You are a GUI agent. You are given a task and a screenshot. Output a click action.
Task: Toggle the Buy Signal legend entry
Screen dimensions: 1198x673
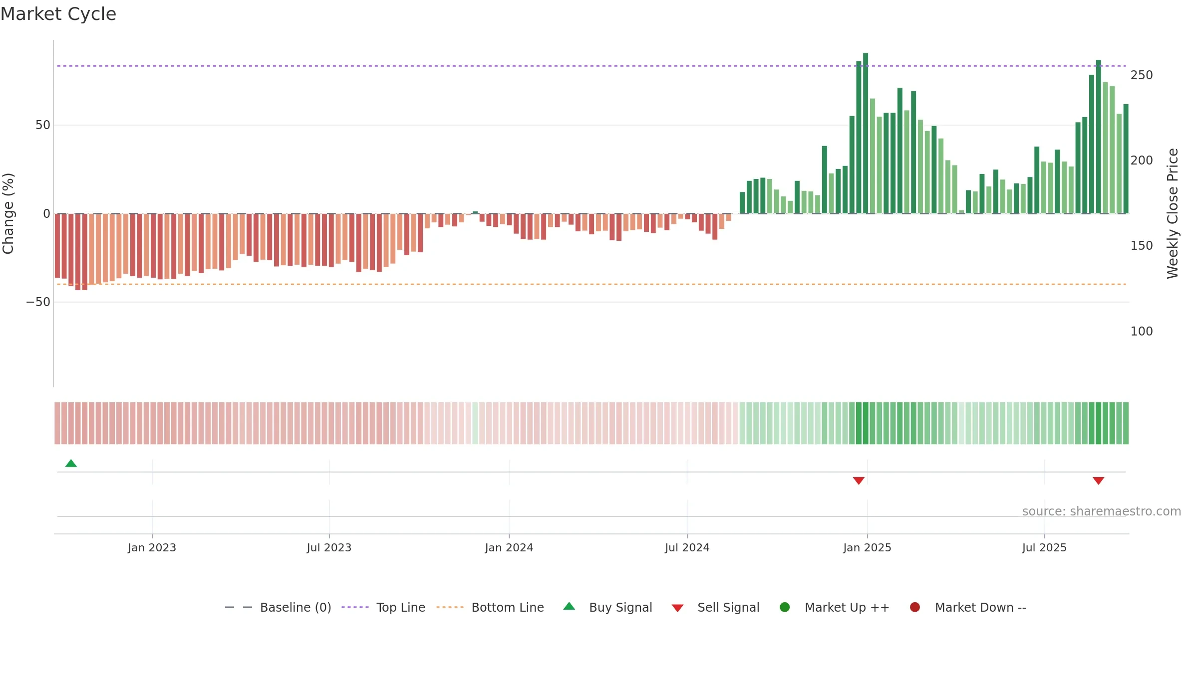(x=607, y=607)
